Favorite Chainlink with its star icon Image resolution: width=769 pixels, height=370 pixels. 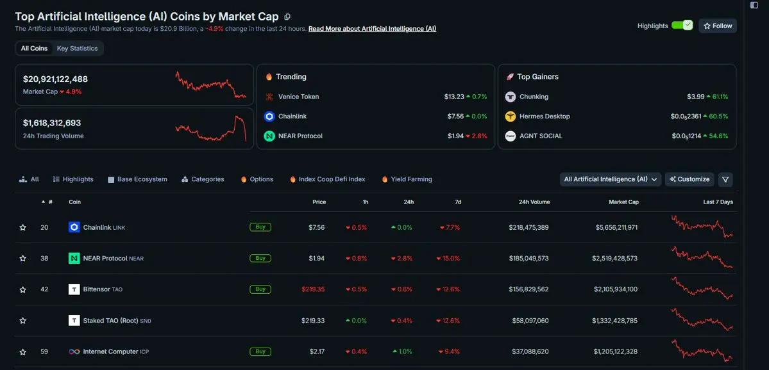pos(22,228)
